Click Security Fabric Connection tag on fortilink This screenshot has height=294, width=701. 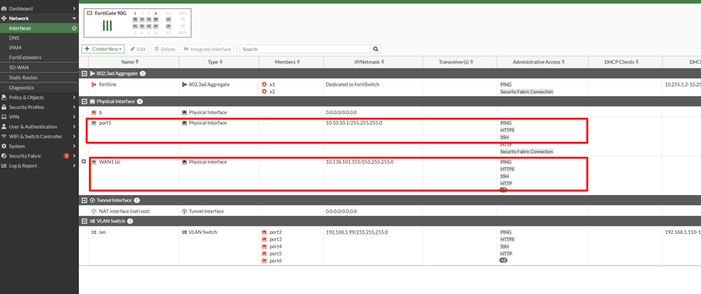click(526, 92)
